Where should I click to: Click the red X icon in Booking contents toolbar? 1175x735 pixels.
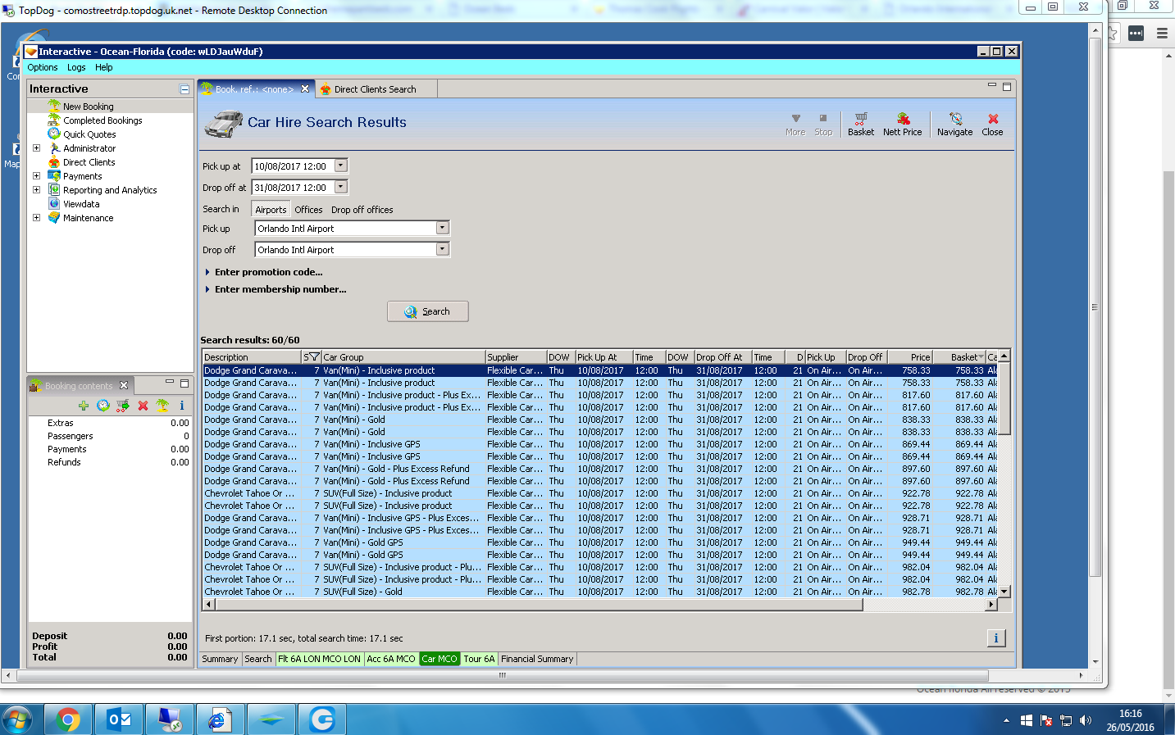[x=143, y=406]
